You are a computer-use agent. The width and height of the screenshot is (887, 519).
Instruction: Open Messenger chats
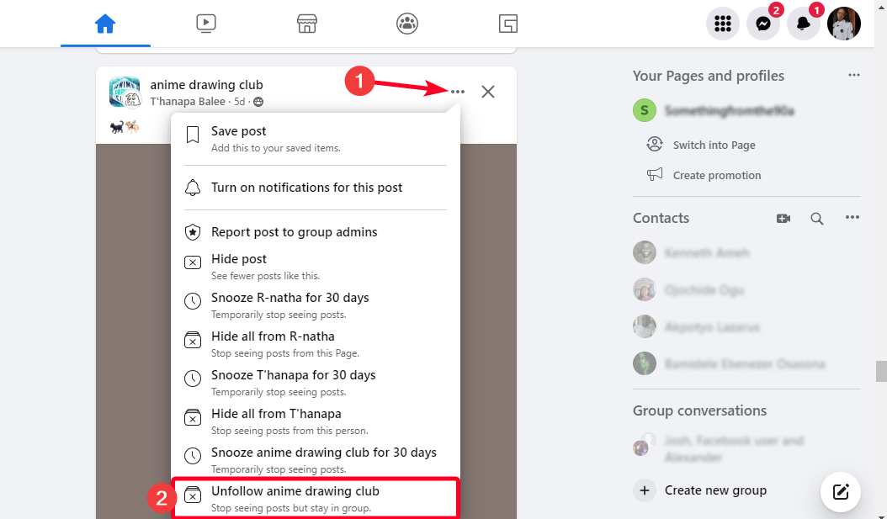click(x=762, y=24)
